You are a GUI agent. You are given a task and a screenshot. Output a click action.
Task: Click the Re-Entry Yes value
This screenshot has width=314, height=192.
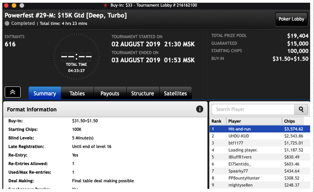click(75, 155)
